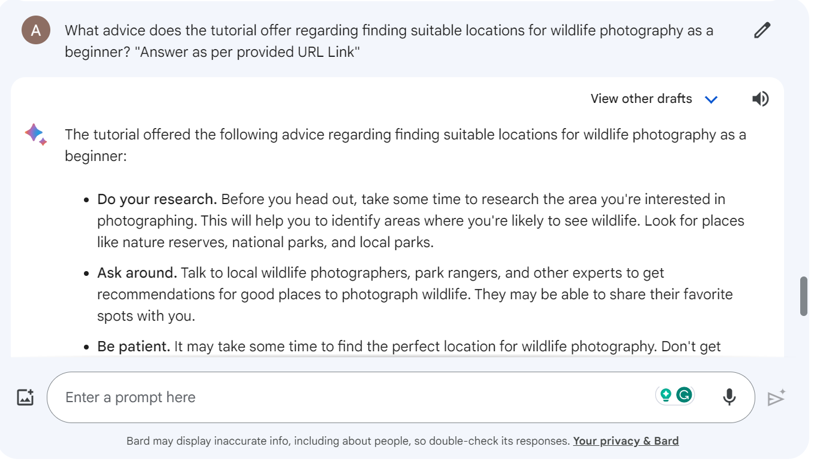Expand the View other drafts chevron
The width and height of the screenshot is (817, 465).
tap(711, 99)
